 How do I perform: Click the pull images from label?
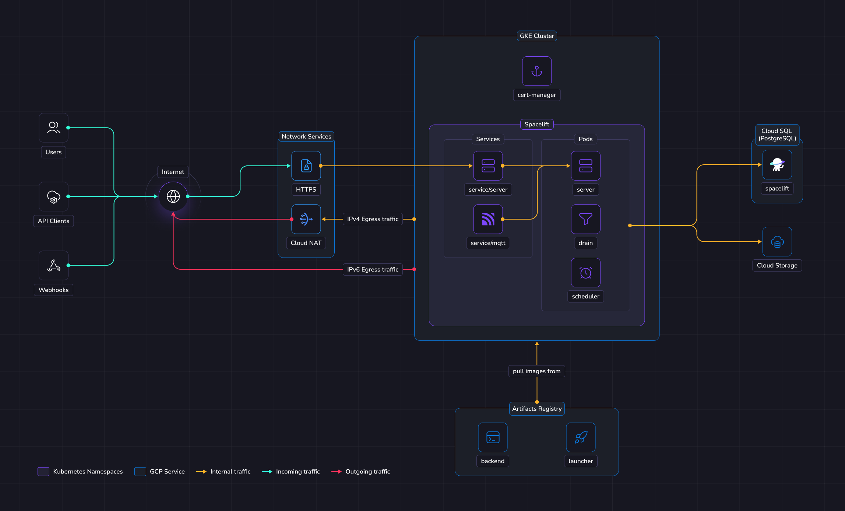point(536,371)
